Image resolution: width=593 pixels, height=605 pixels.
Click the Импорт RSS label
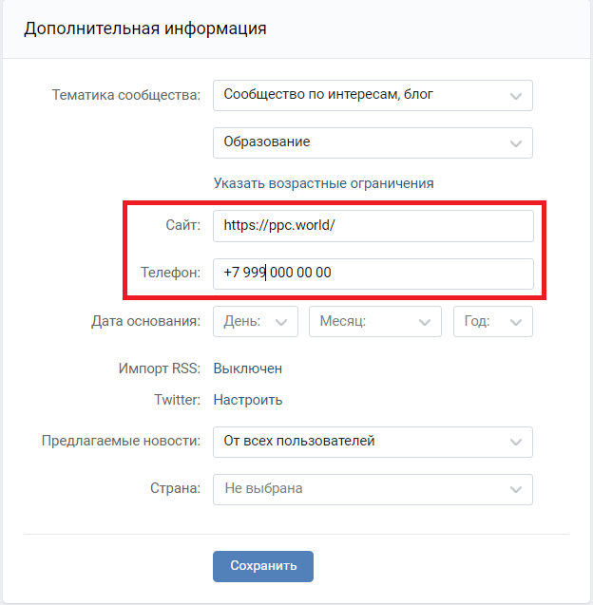[x=160, y=369]
